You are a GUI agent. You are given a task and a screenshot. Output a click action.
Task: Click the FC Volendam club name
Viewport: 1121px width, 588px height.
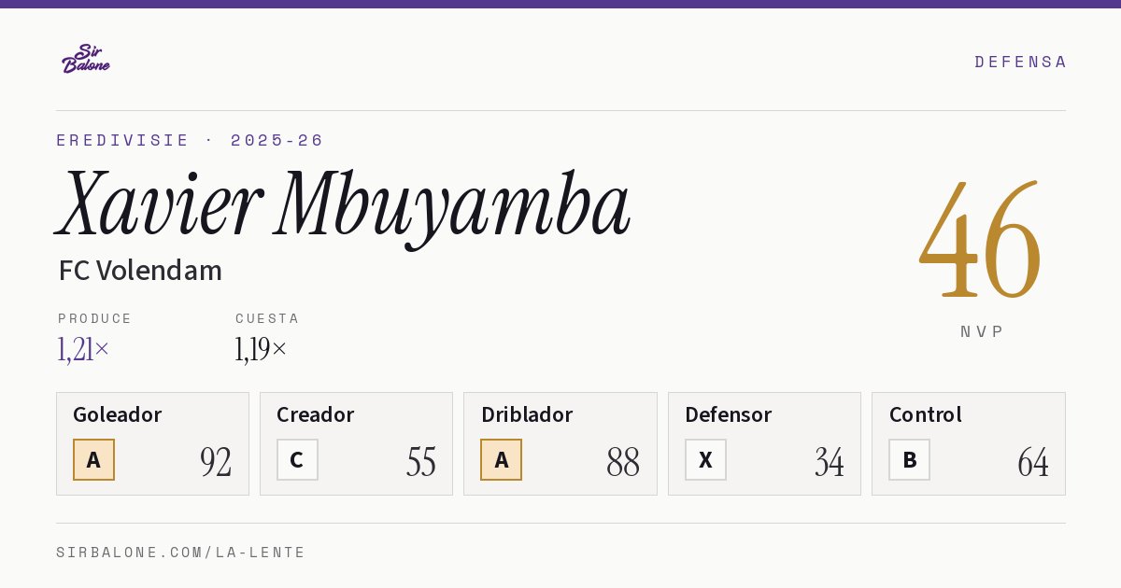(140, 271)
